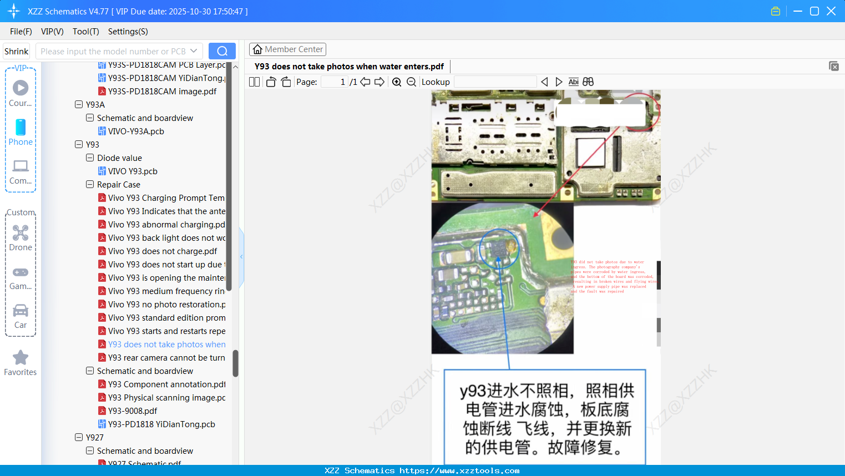Zoom in on the PDF

397,82
